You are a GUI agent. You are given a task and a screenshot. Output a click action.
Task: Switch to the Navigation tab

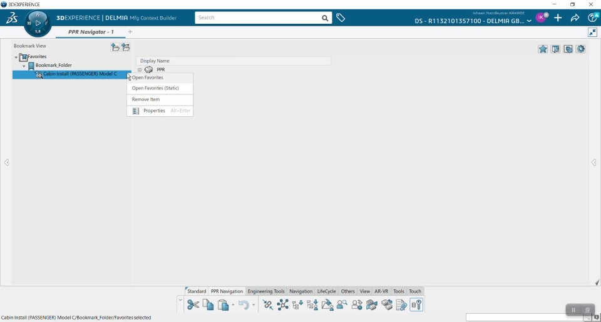[x=301, y=291]
